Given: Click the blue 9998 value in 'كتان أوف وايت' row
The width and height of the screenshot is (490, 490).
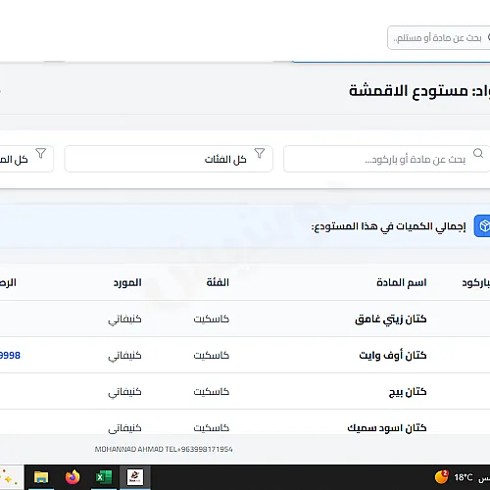Looking at the screenshot, I should [x=10, y=356].
